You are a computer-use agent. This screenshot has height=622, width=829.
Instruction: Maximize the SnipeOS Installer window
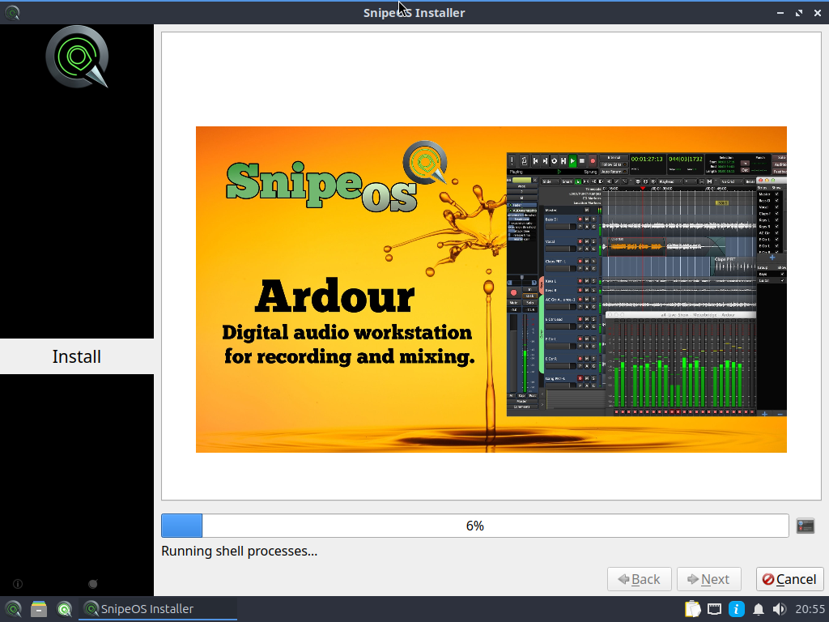click(x=799, y=13)
